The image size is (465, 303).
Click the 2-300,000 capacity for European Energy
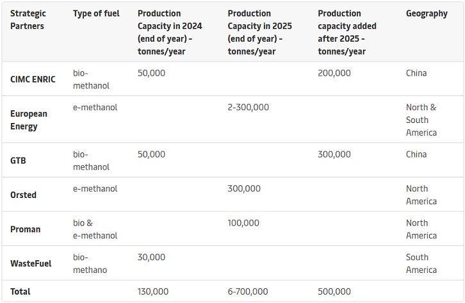click(x=249, y=107)
